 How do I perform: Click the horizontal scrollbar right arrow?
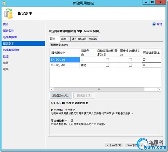pos(159,89)
